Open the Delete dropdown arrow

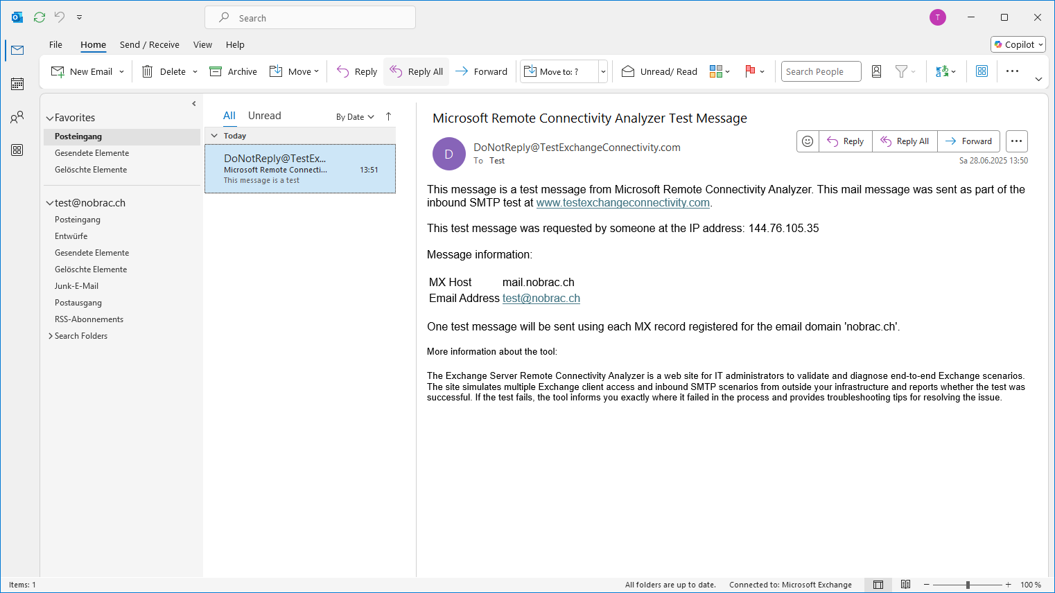click(x=195, y=71)
